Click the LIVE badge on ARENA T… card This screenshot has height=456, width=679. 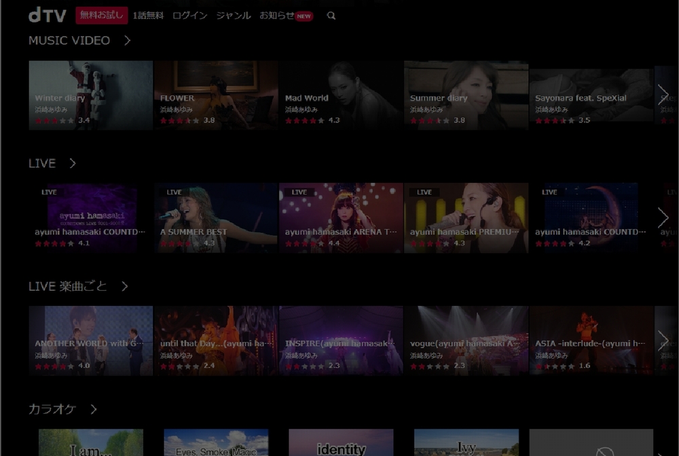[299, 192]
